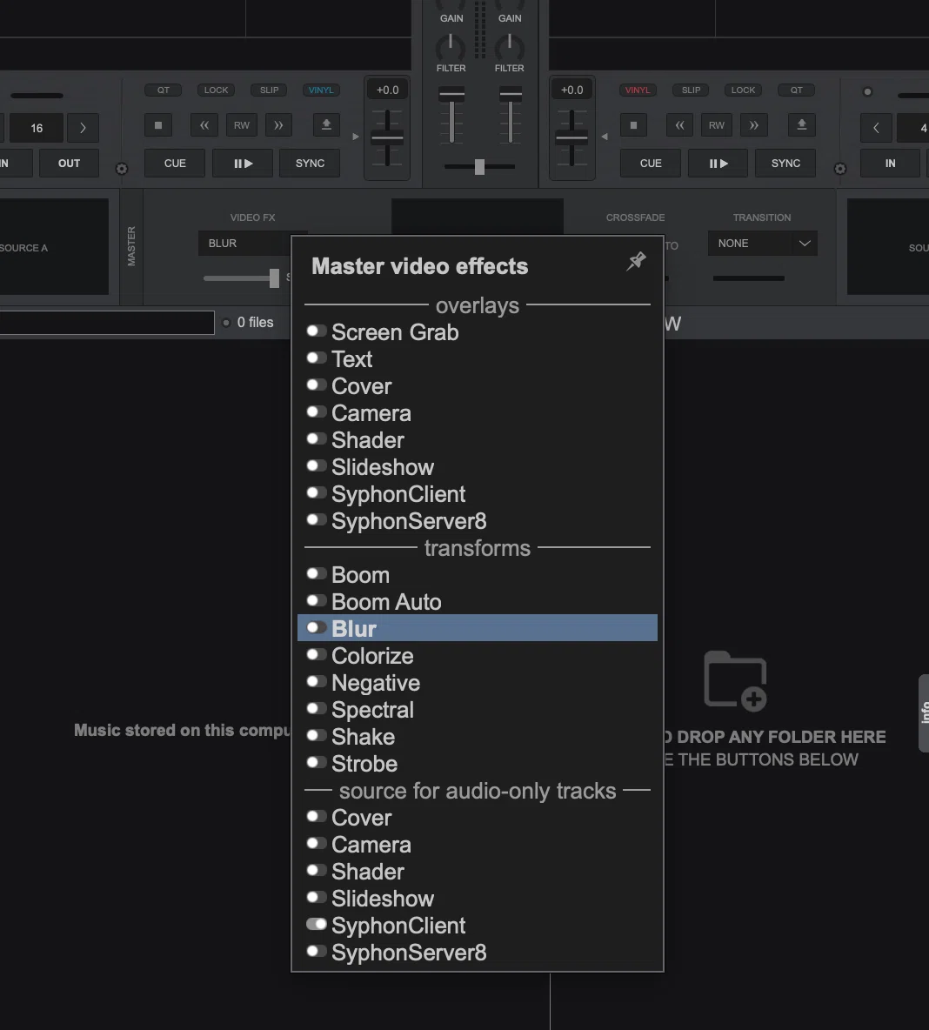Choose Shader under audio-only sources

pyautogui.click(x=478, y=871)
